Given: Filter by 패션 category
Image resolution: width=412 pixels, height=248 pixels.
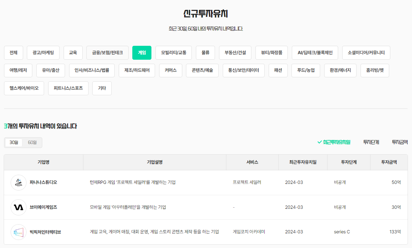Looking at the screenshot, I should coord(278,70).
